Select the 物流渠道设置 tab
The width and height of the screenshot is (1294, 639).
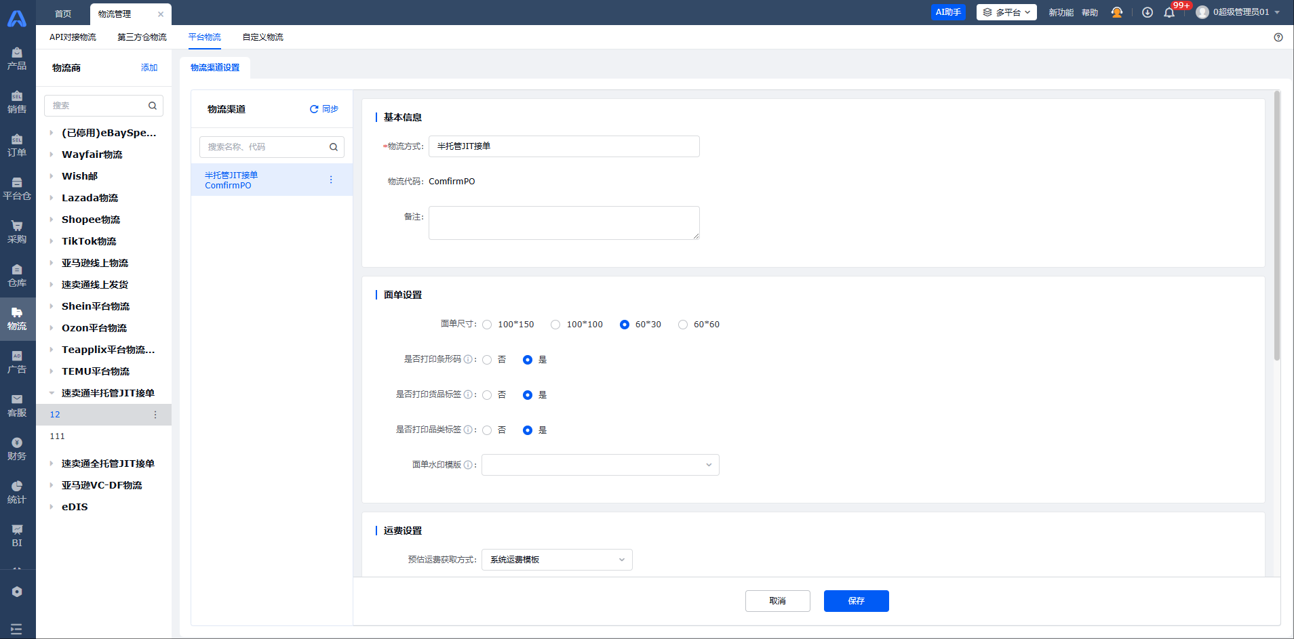(215, 68)
